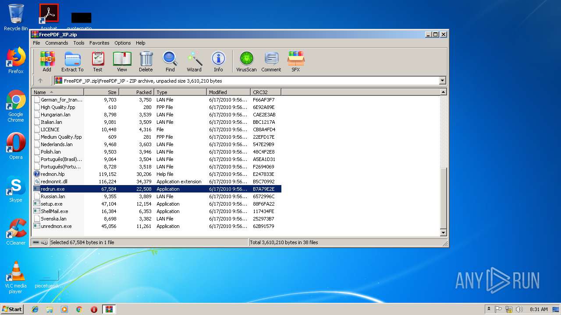Viewport: 561px width, 315px height.
Task: Select Russian.lan file
Action: point(156,196)
